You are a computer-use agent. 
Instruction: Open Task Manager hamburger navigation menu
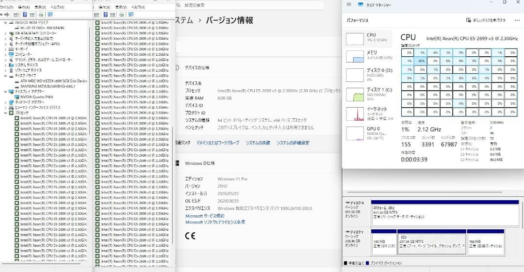[349, 5]
